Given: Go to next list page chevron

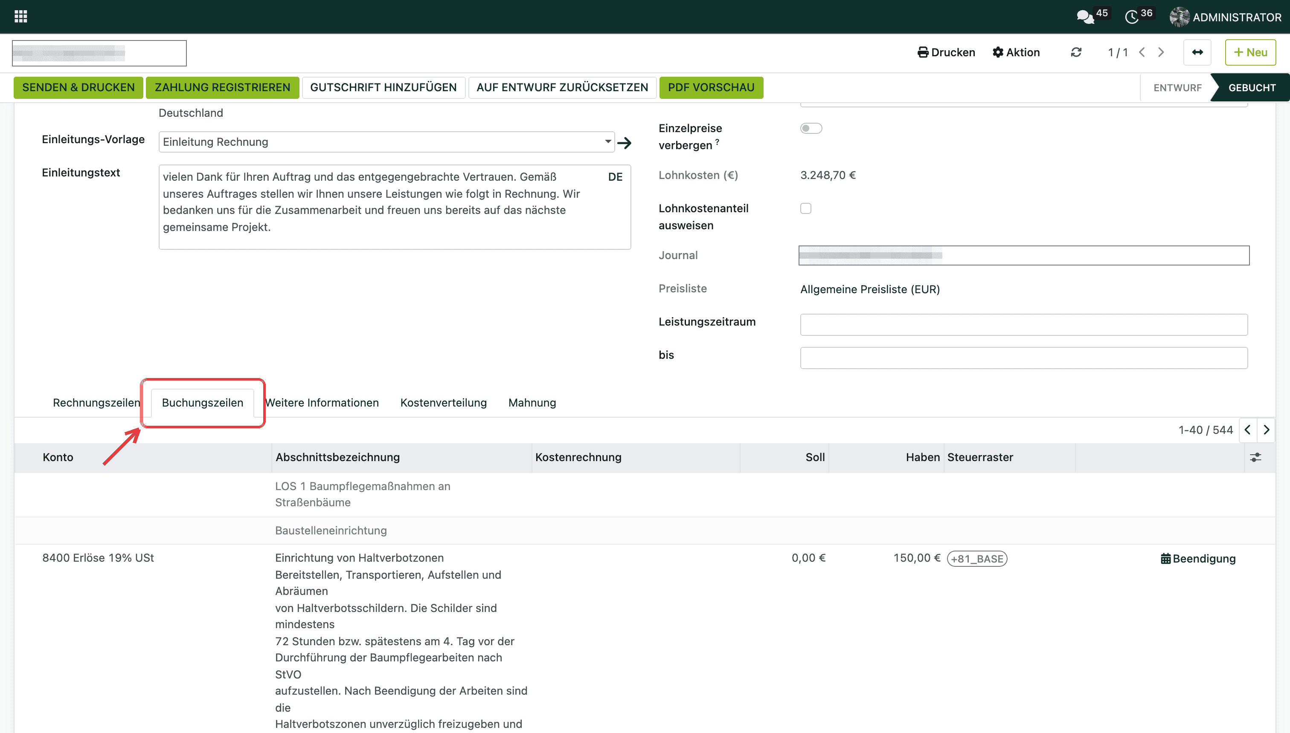Looking at the screenshot, I should 1266,430.
